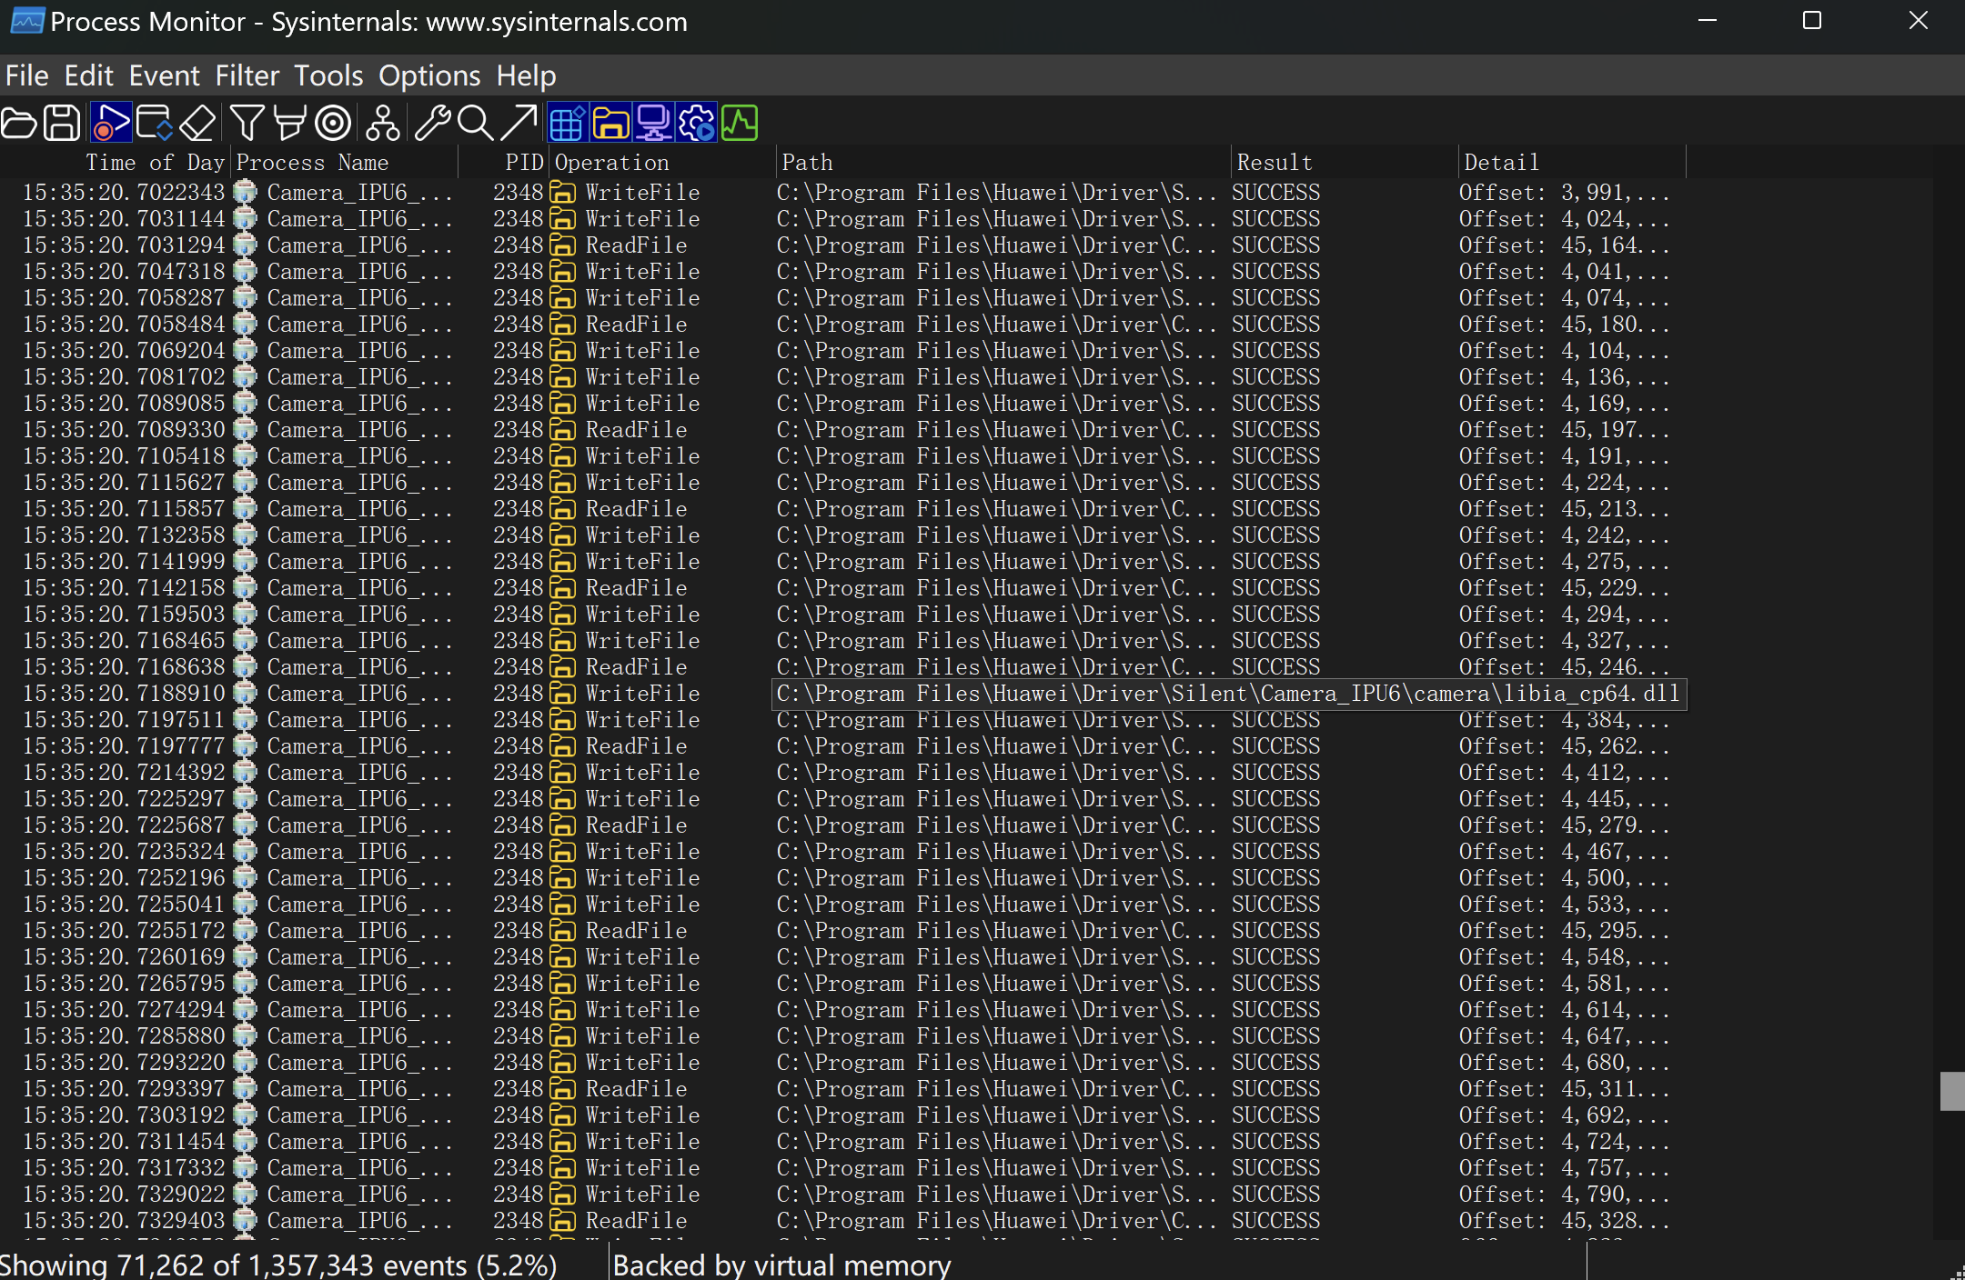This screenshot has height=1280, width=1965.
Task: Open the File menu
Action: point(27,75)
